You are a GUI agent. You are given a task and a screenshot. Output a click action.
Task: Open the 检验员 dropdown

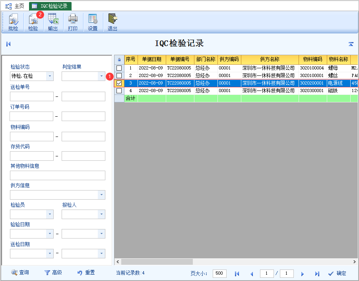pyautogui.click(x=50, y=214)
